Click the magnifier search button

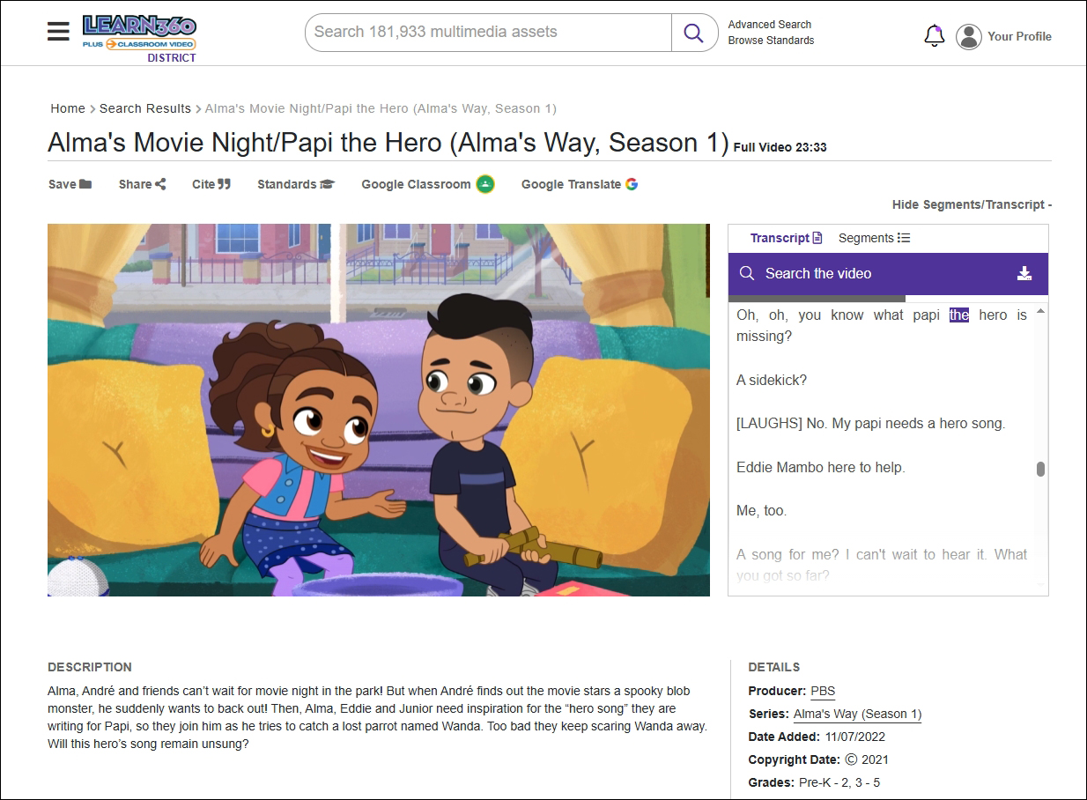(694, 33)
